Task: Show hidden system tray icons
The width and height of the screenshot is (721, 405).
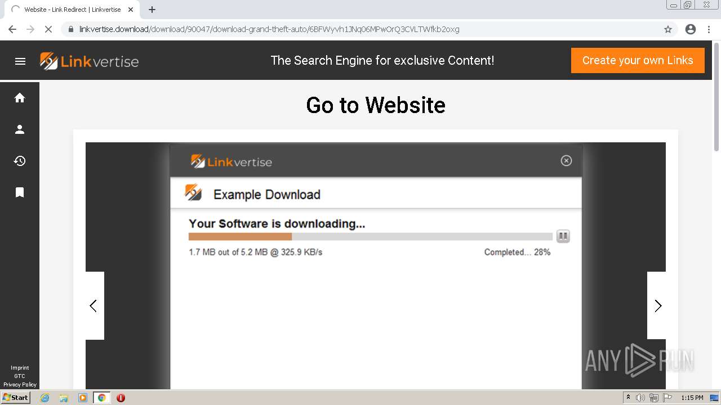Action: tap(628, 398)
